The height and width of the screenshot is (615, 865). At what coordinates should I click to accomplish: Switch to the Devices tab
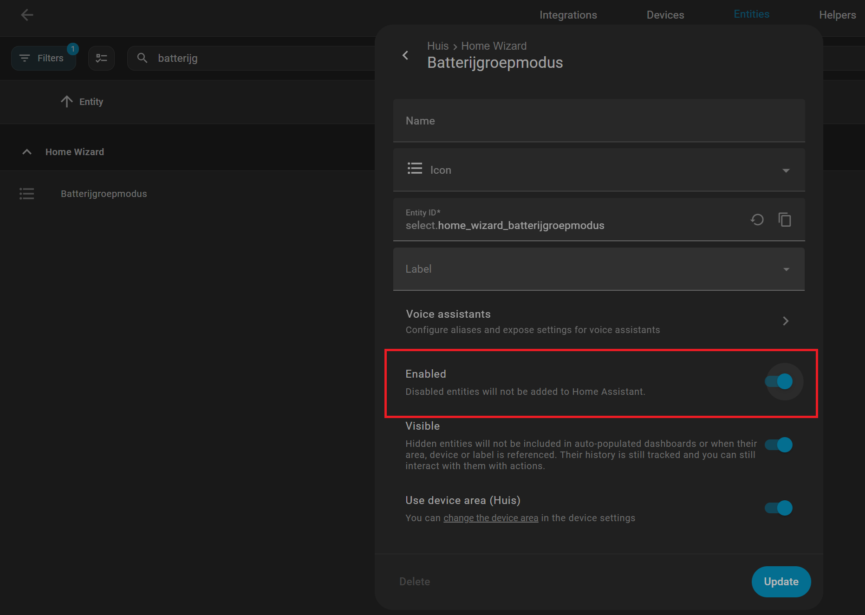[665, 15]
